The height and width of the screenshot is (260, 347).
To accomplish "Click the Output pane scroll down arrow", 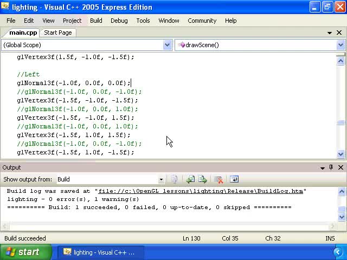I will click(x=342, y=217).
